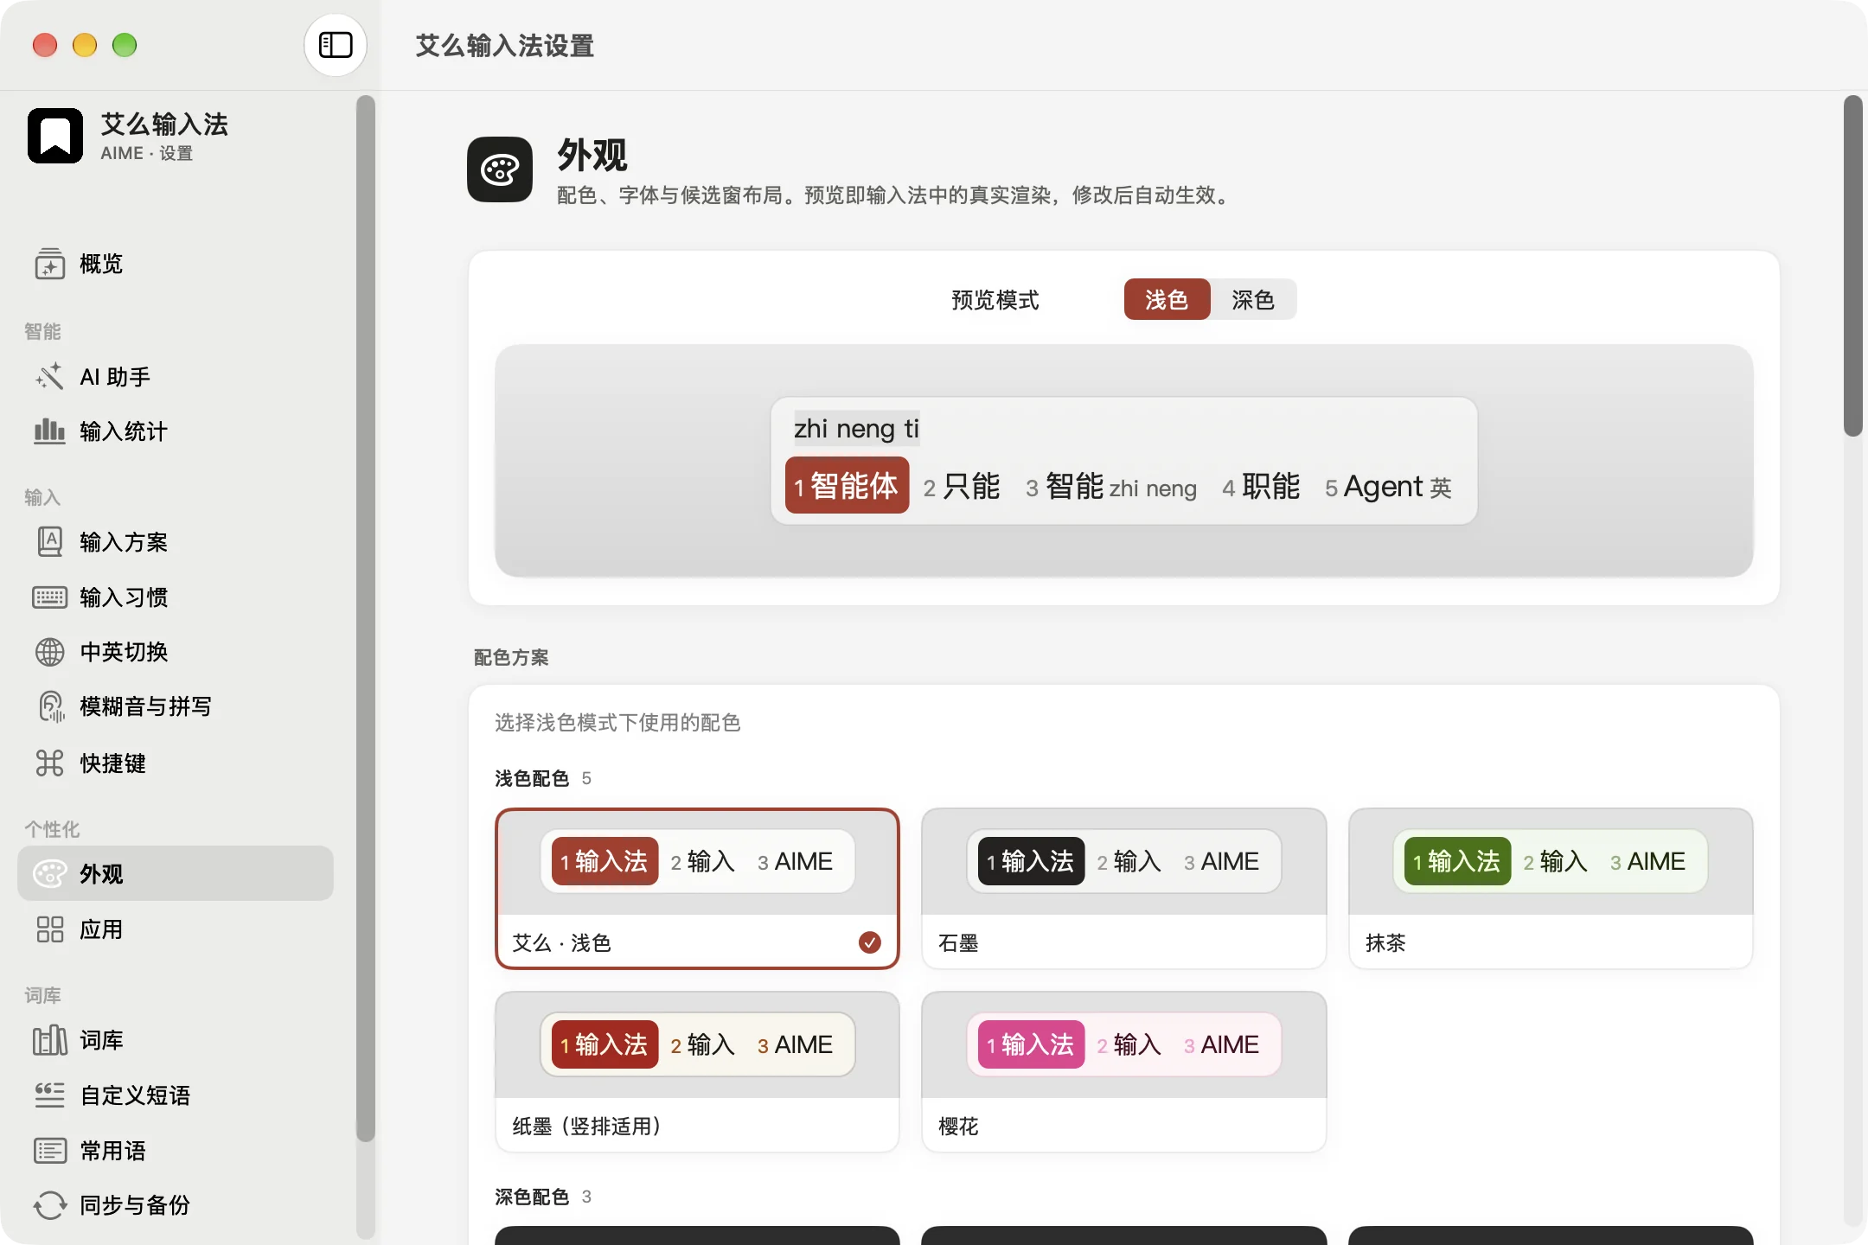
Task: Click the checkmark on 艾么 · 浅色 theme
Action: (870, 942)
